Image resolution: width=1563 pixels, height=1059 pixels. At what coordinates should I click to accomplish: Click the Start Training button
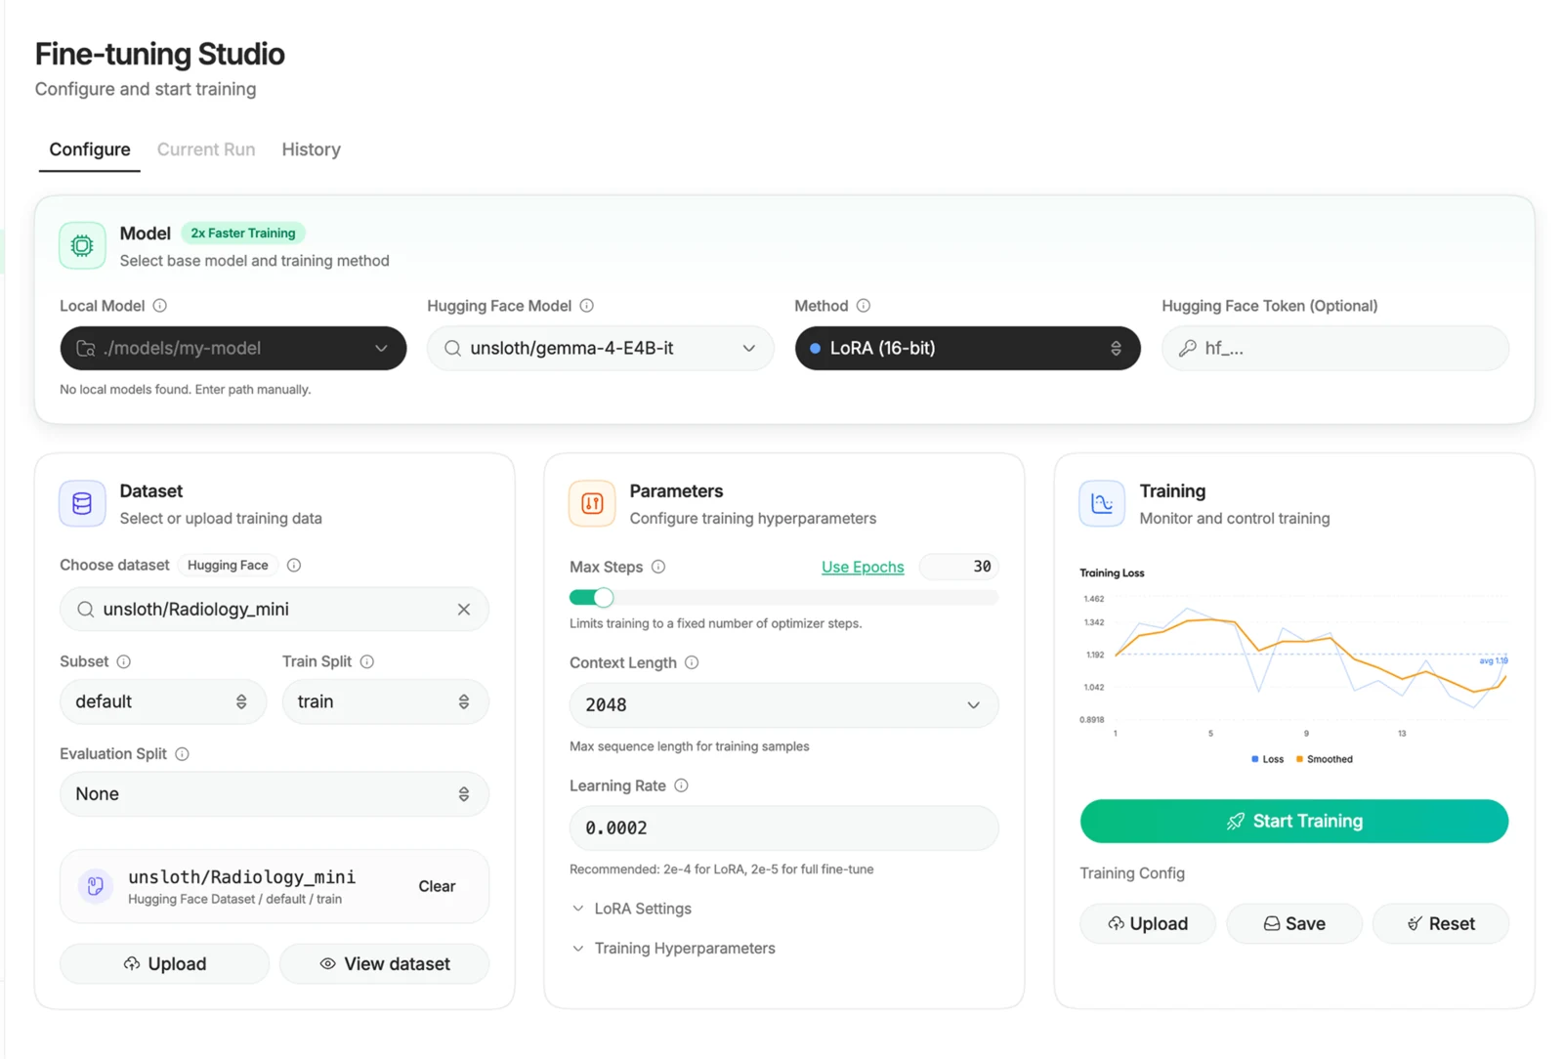pos(1294,822)
